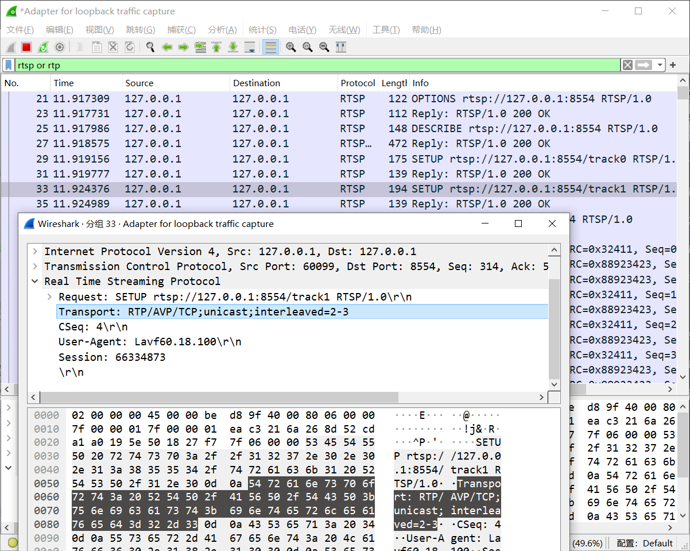Stop the running capture with red square

[26, 47]
